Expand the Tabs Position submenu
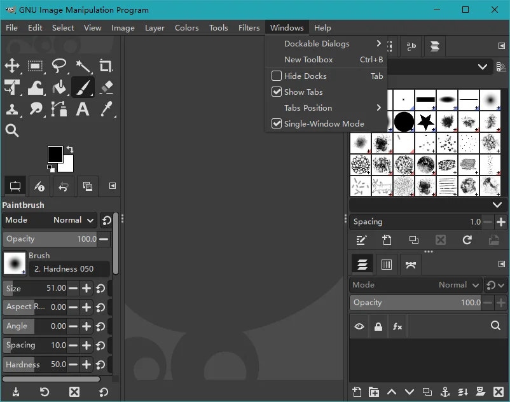510x402 pixels. [327, 107]
